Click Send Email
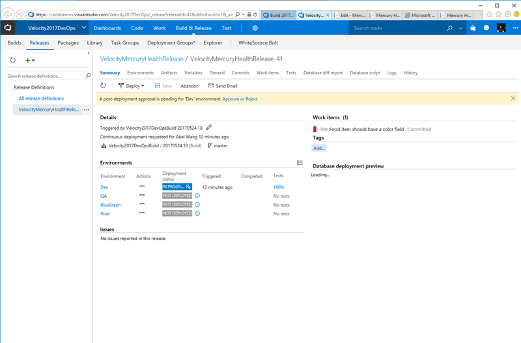Image resolution: width=521 pixels, height=343 pixels. coord(223,86)
